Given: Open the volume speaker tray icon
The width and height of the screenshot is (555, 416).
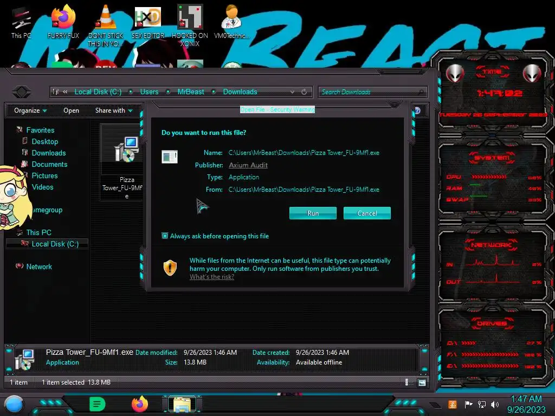Looking at the screenshot, I should 495,404.
